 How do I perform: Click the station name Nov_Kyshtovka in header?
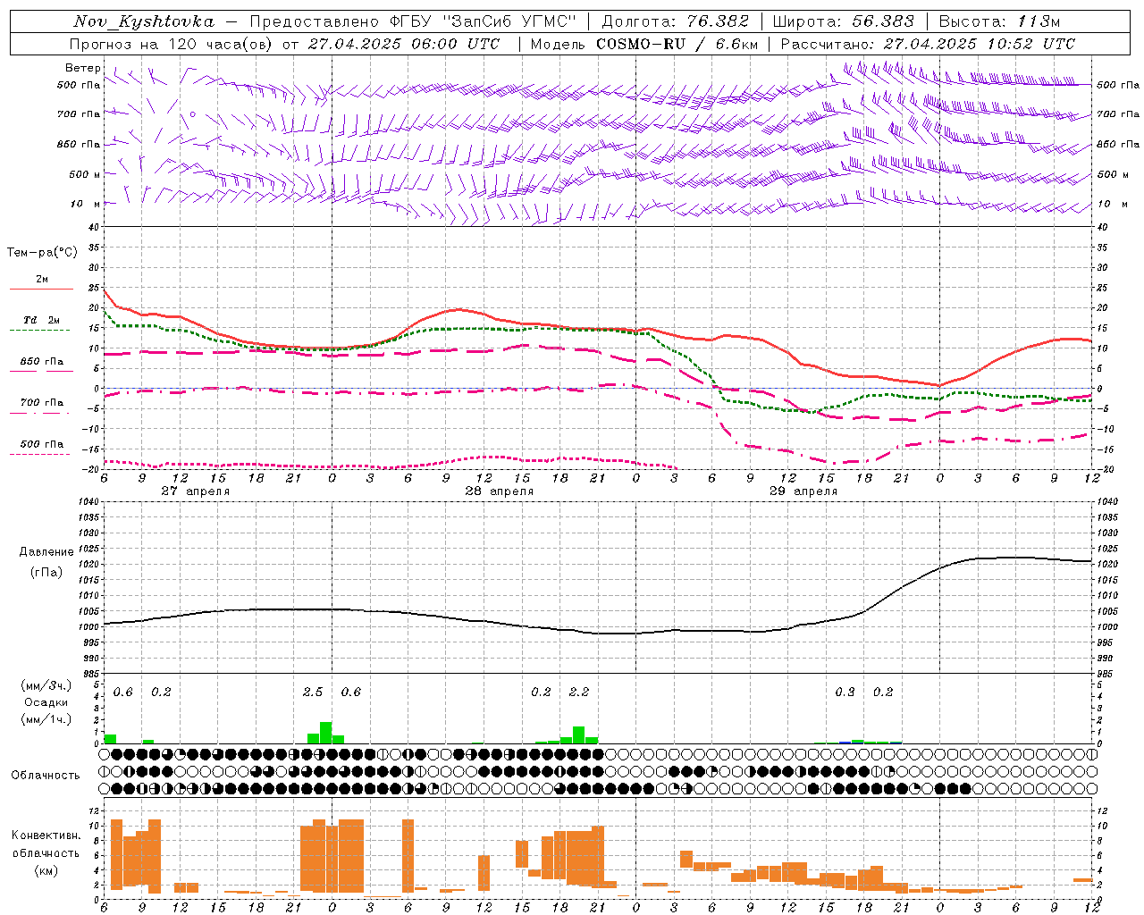point(143,22)
